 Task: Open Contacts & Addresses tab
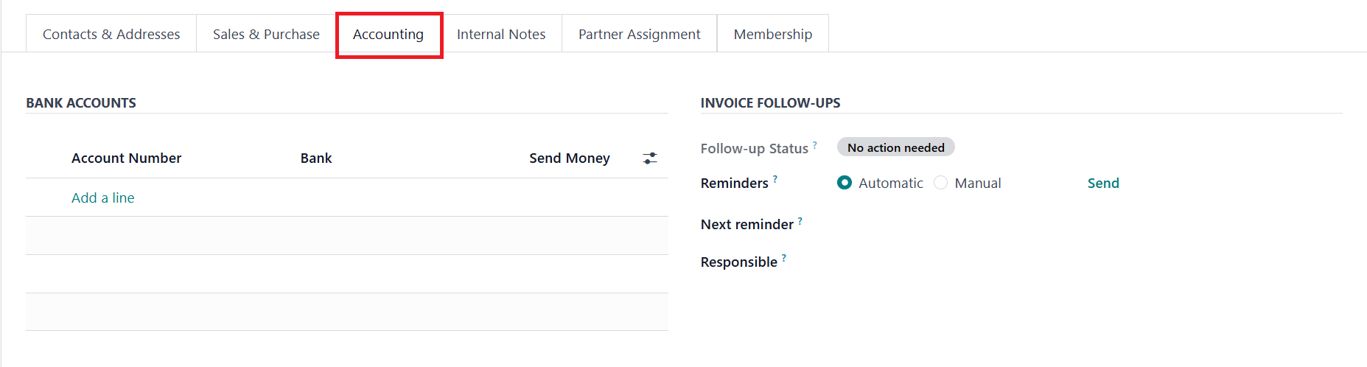[x=111, y=34]
